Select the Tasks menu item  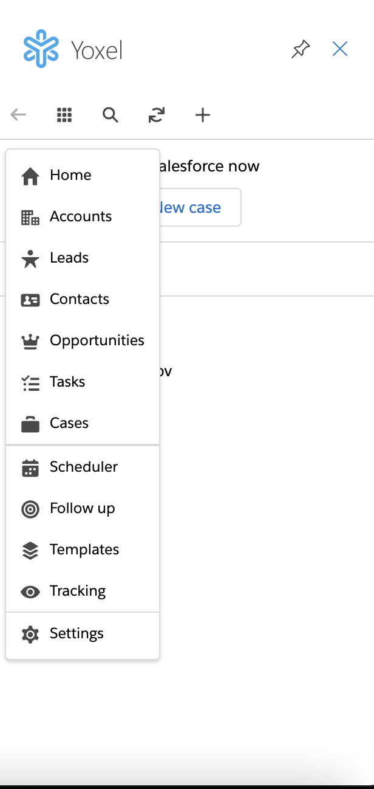point(67,382)
